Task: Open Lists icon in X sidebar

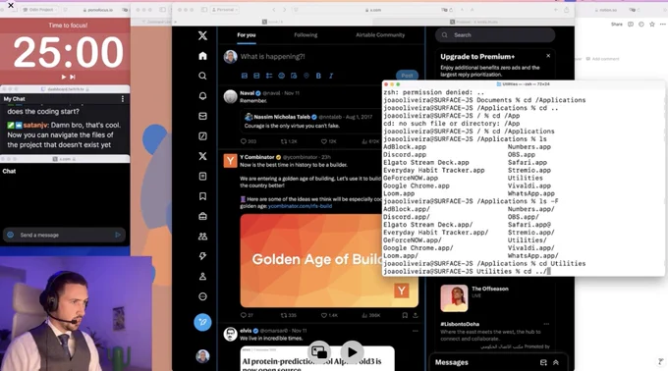Action: click(x=202, y=176)
